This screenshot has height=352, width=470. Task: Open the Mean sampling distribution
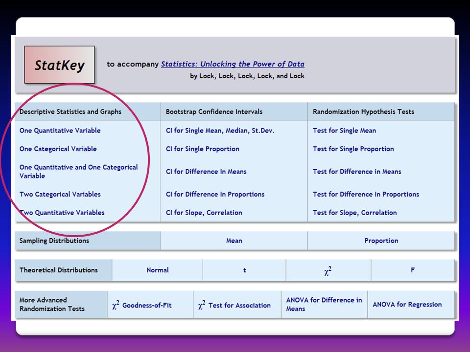pyautogui.click(x=234, y=241)
